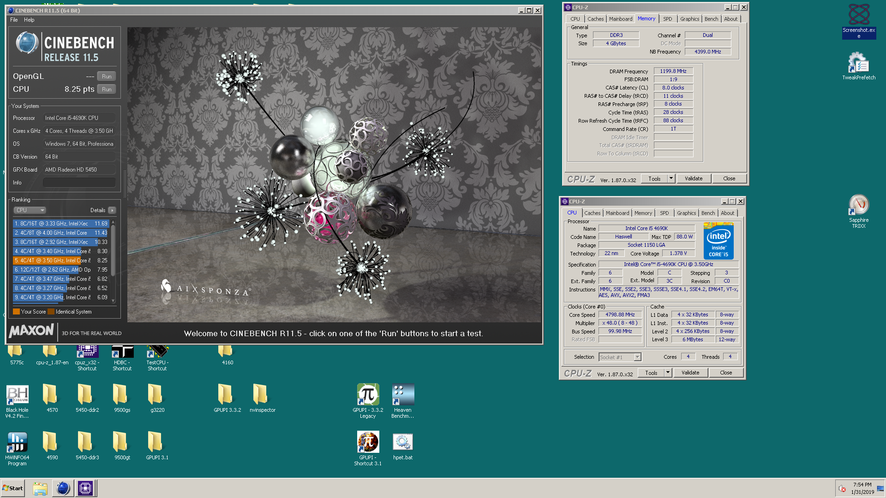Run the CPU benchmark test
The width and height of the screenshot is (886, 498).
pyautogui.click(x=107, y=89)
